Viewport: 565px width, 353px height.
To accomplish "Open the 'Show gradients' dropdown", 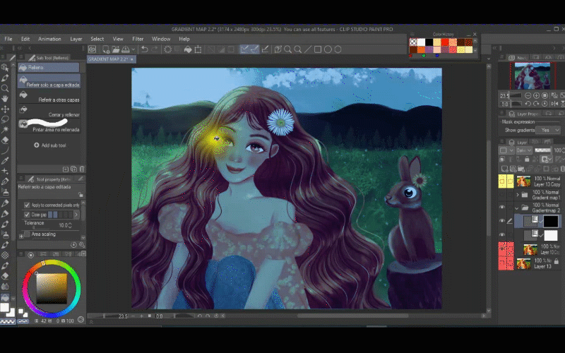I will click(x=547, y=131).
